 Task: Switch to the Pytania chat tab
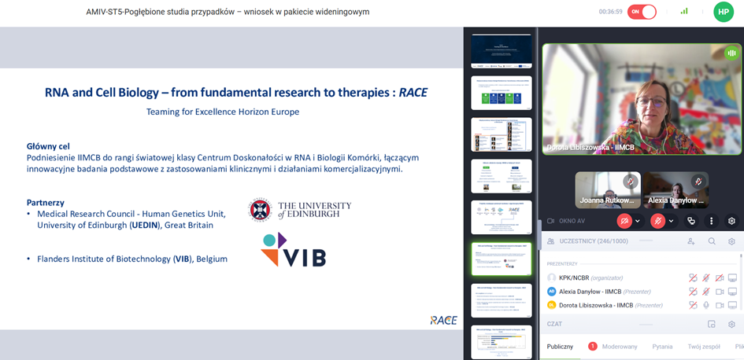click(662, 347)
